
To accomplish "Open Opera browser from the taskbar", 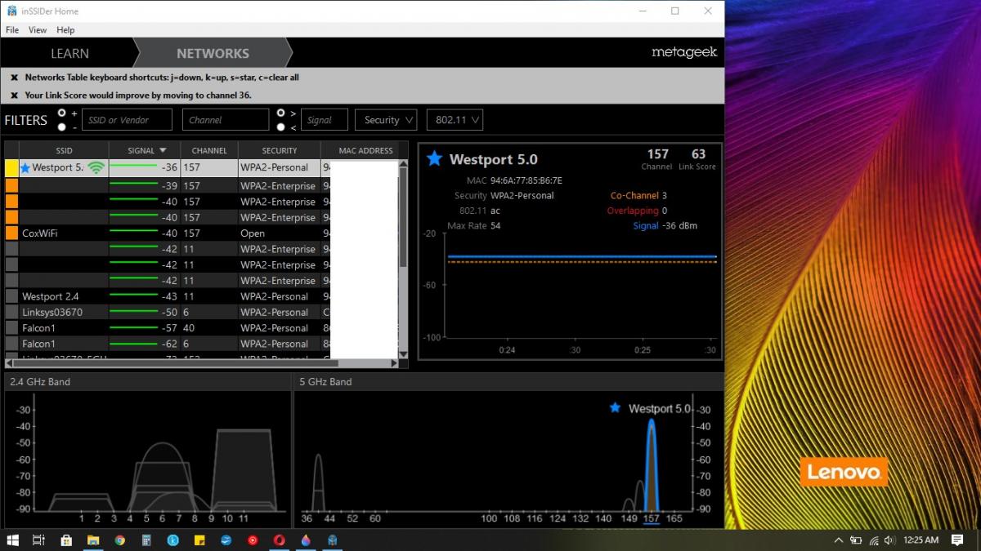I will (280, 540).
